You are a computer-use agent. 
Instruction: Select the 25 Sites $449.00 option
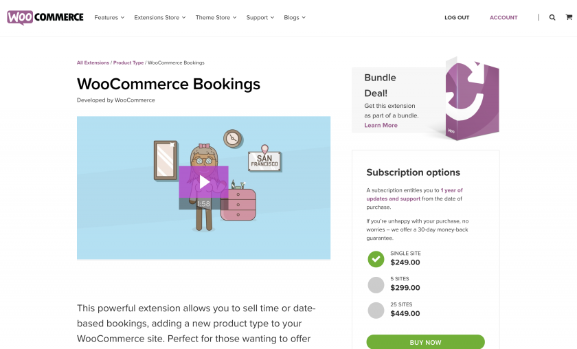coord(376,311)
